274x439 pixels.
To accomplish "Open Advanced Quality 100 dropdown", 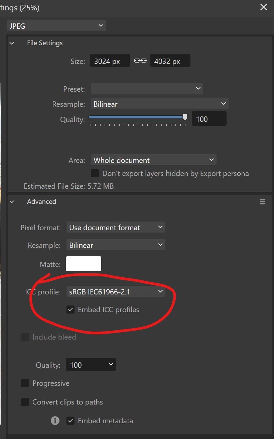I will (91, 365).
